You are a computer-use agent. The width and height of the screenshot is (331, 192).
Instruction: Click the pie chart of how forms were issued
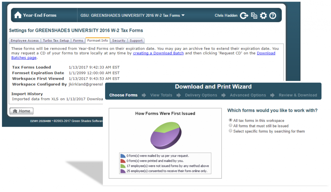166,135
